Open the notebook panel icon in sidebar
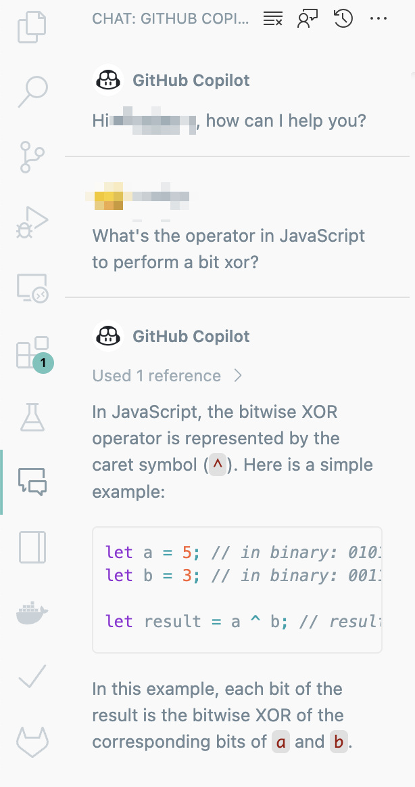The height and width of the screenshot is (787, 415). [32, 547]
